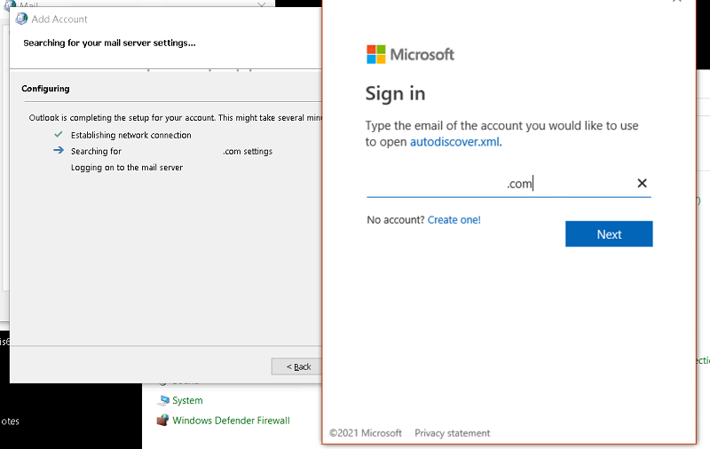Click the Windows Defender Firewall brick icon
The image size is (710, 449).
(x=162, y=421)
